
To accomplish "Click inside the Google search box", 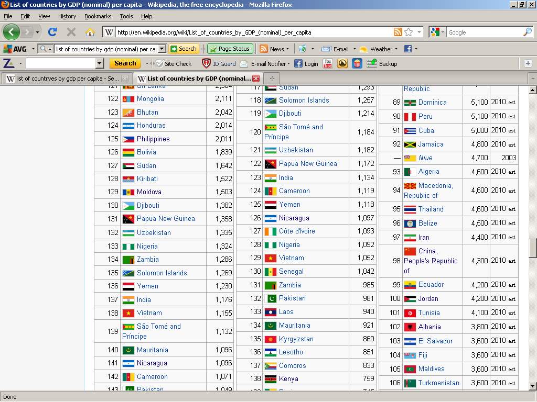I will click(484, 32).
